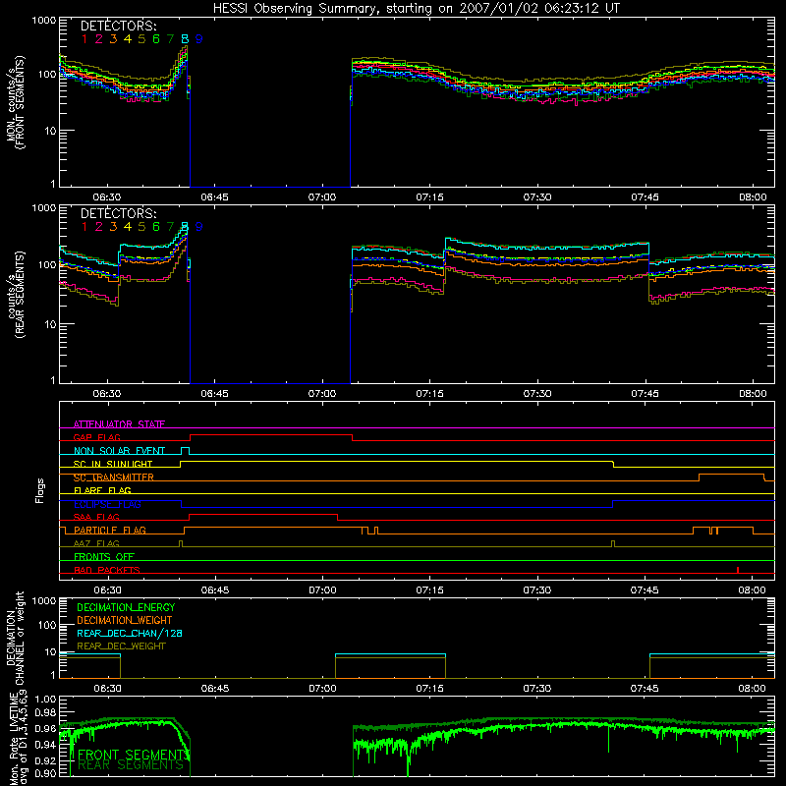The height and width of the screenshot is (786, 786).
Task: Click 06:30 tick under the Flags plot
Action: 107,590
